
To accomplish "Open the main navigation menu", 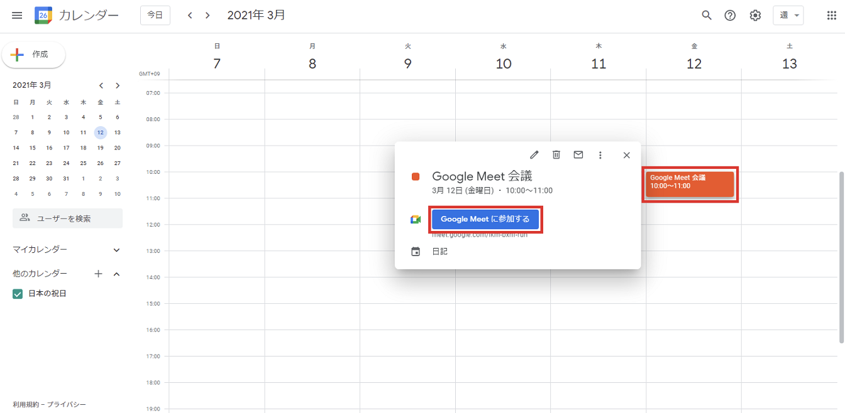I will click(x=17, y=15).
